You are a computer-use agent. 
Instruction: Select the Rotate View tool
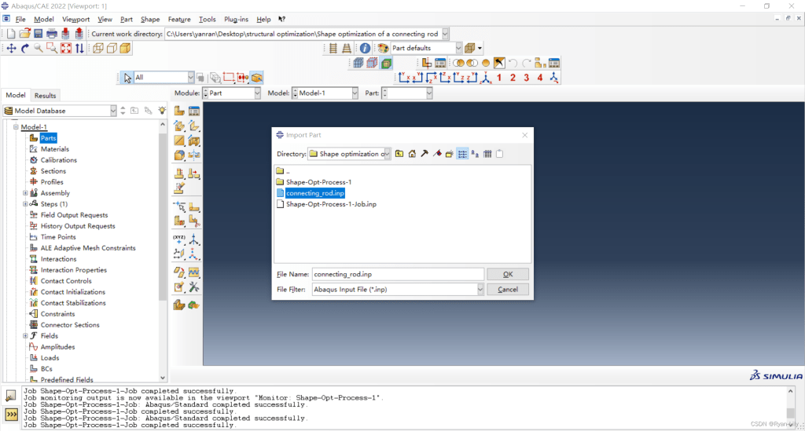(24, 48)
